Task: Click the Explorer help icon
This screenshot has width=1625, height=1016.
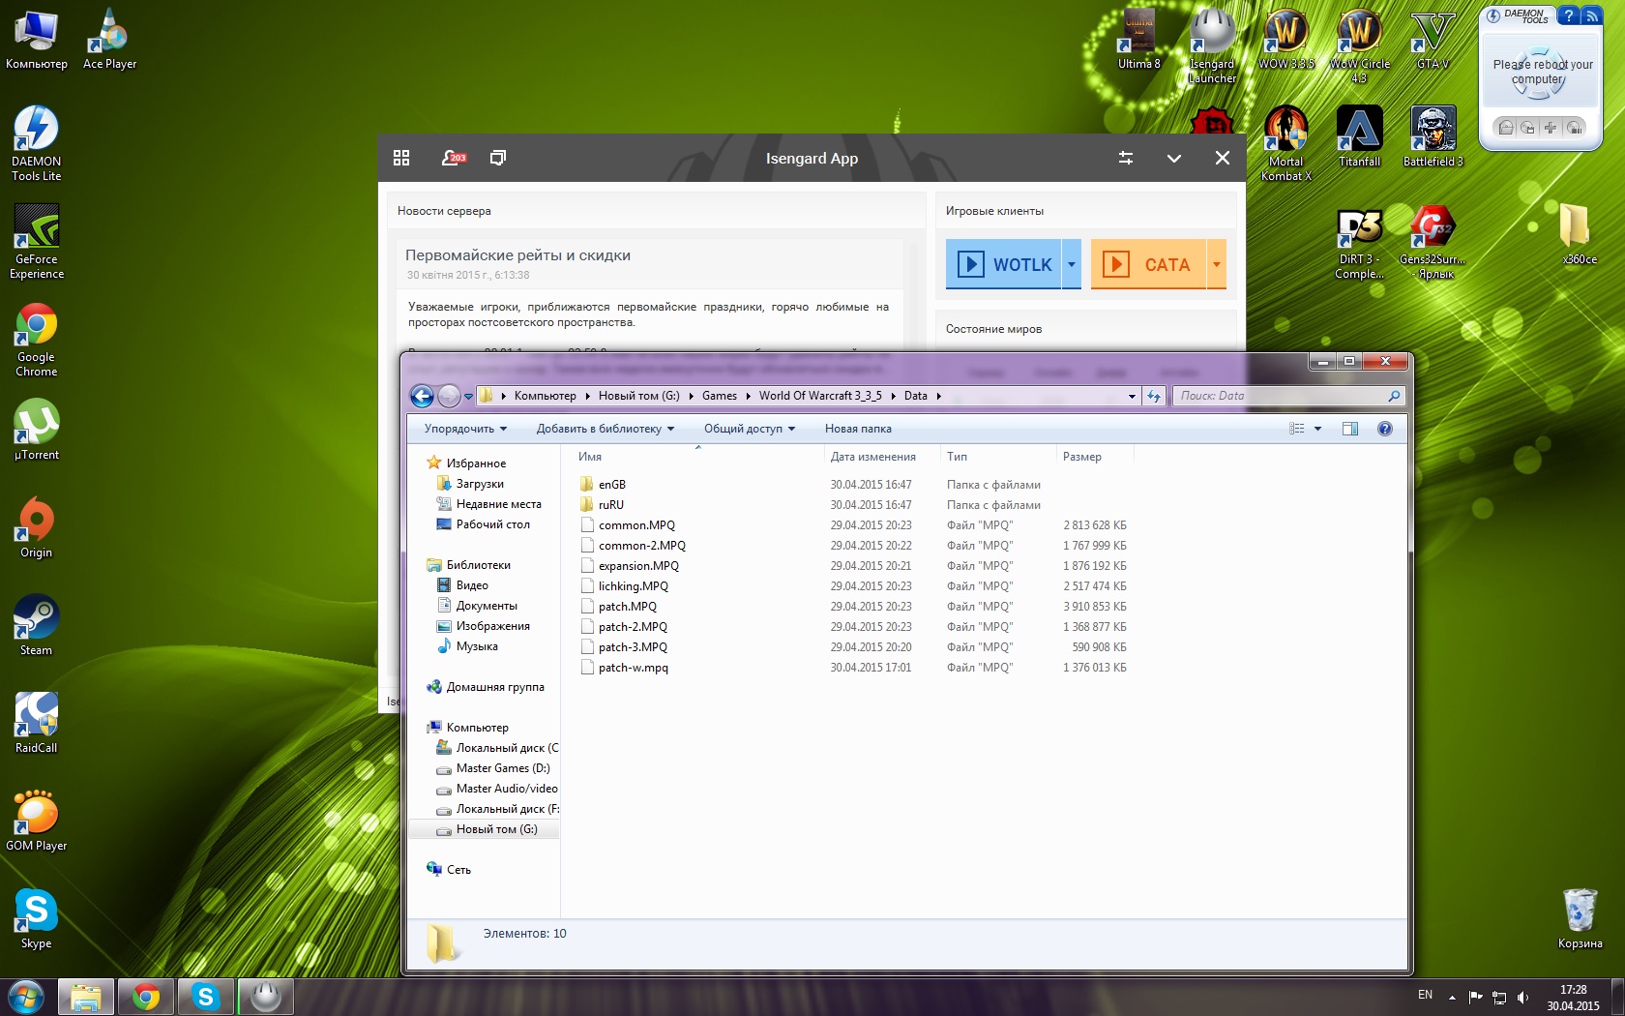Action: click(x=1385, y=429)
